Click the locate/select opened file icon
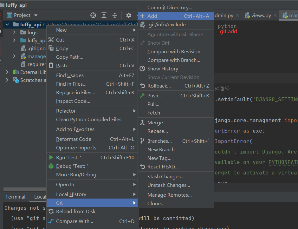The width and height of the screenshot is (298, 229). pyautogui.click(x=93, y=15)
